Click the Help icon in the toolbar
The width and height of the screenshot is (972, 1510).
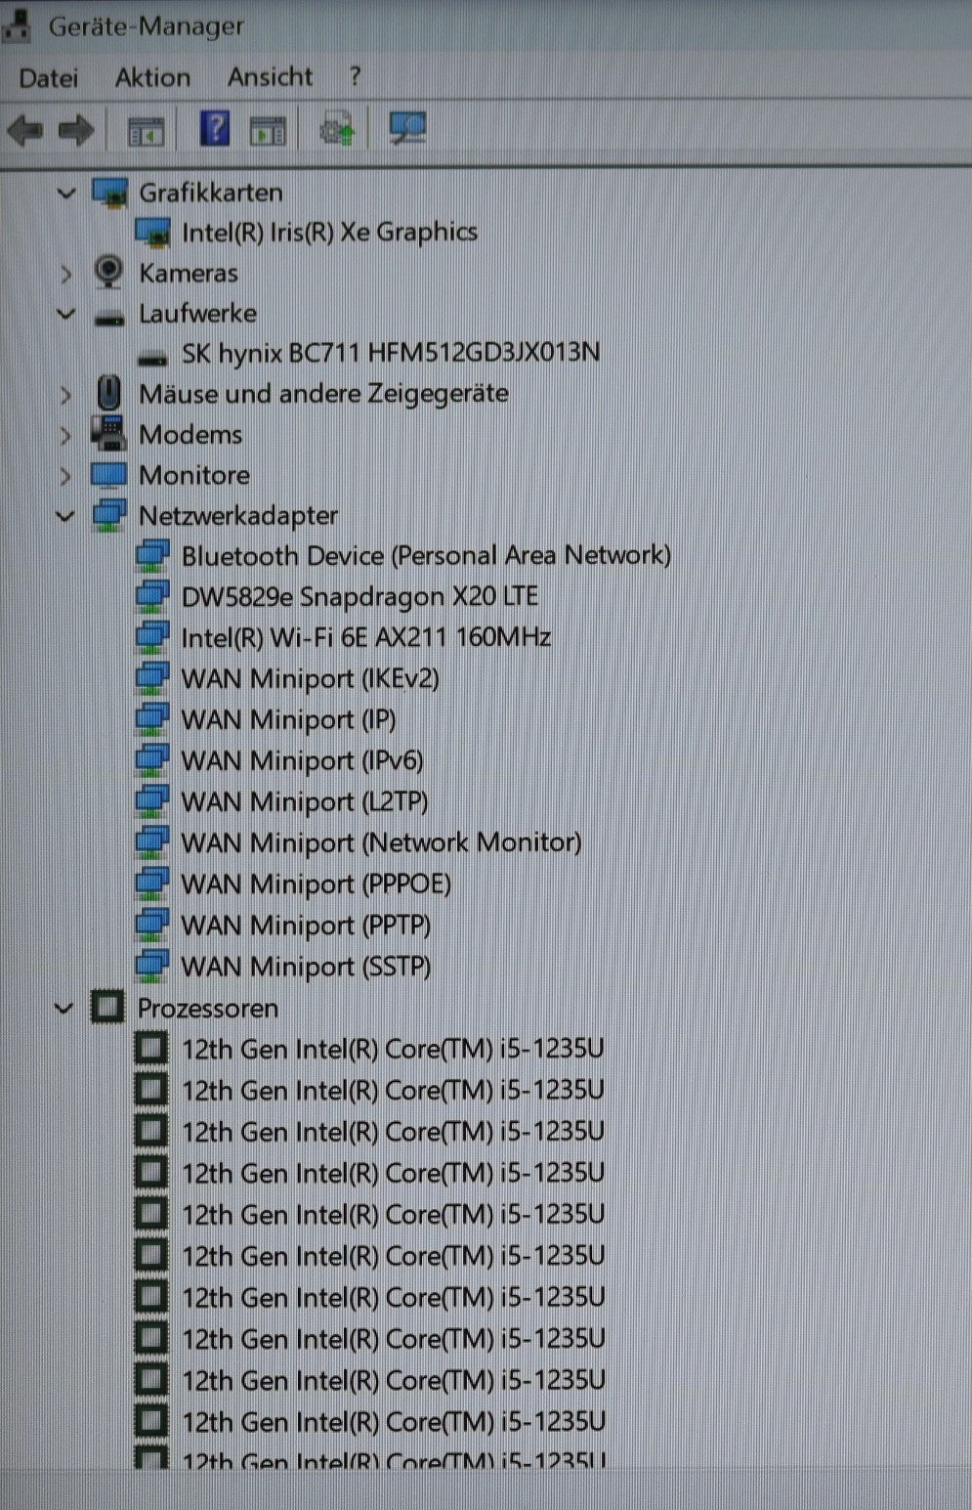click(x=213, y=128)
